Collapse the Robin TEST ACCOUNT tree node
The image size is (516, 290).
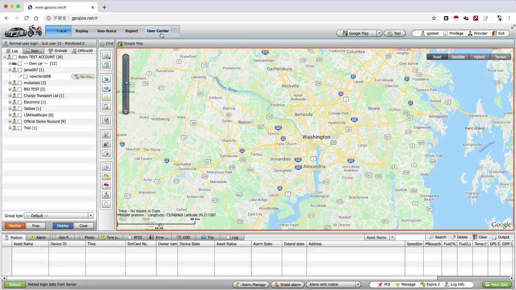4,57
